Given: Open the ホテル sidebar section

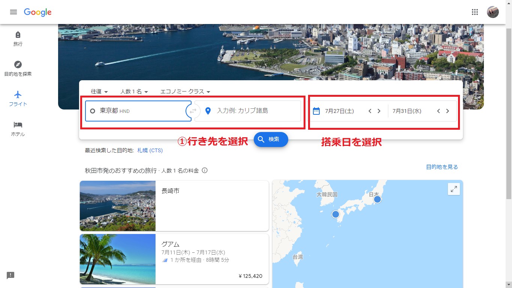Looking at the screenshot, I should click(x=18, y=128).
